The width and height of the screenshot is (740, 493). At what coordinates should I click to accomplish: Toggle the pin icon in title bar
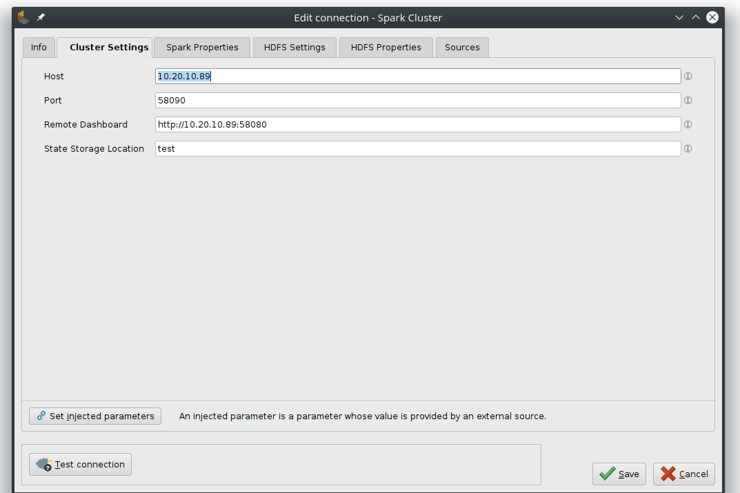coord(41,17)
